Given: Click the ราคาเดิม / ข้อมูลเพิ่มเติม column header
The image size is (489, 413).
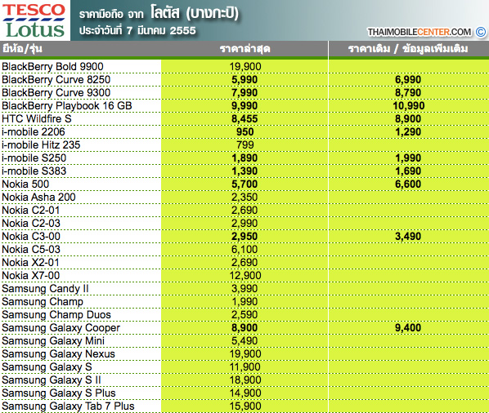Looking at the screenshot, I should (408, 49).
